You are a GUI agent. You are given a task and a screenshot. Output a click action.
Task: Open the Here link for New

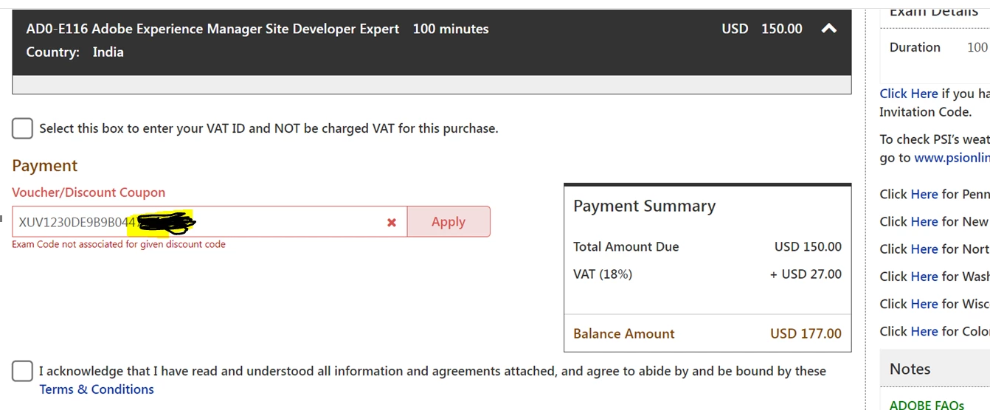click(x=924, y=221)
